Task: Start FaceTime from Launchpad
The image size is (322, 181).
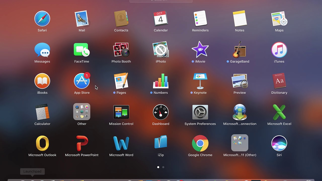Action: click(x=82, y=50)
